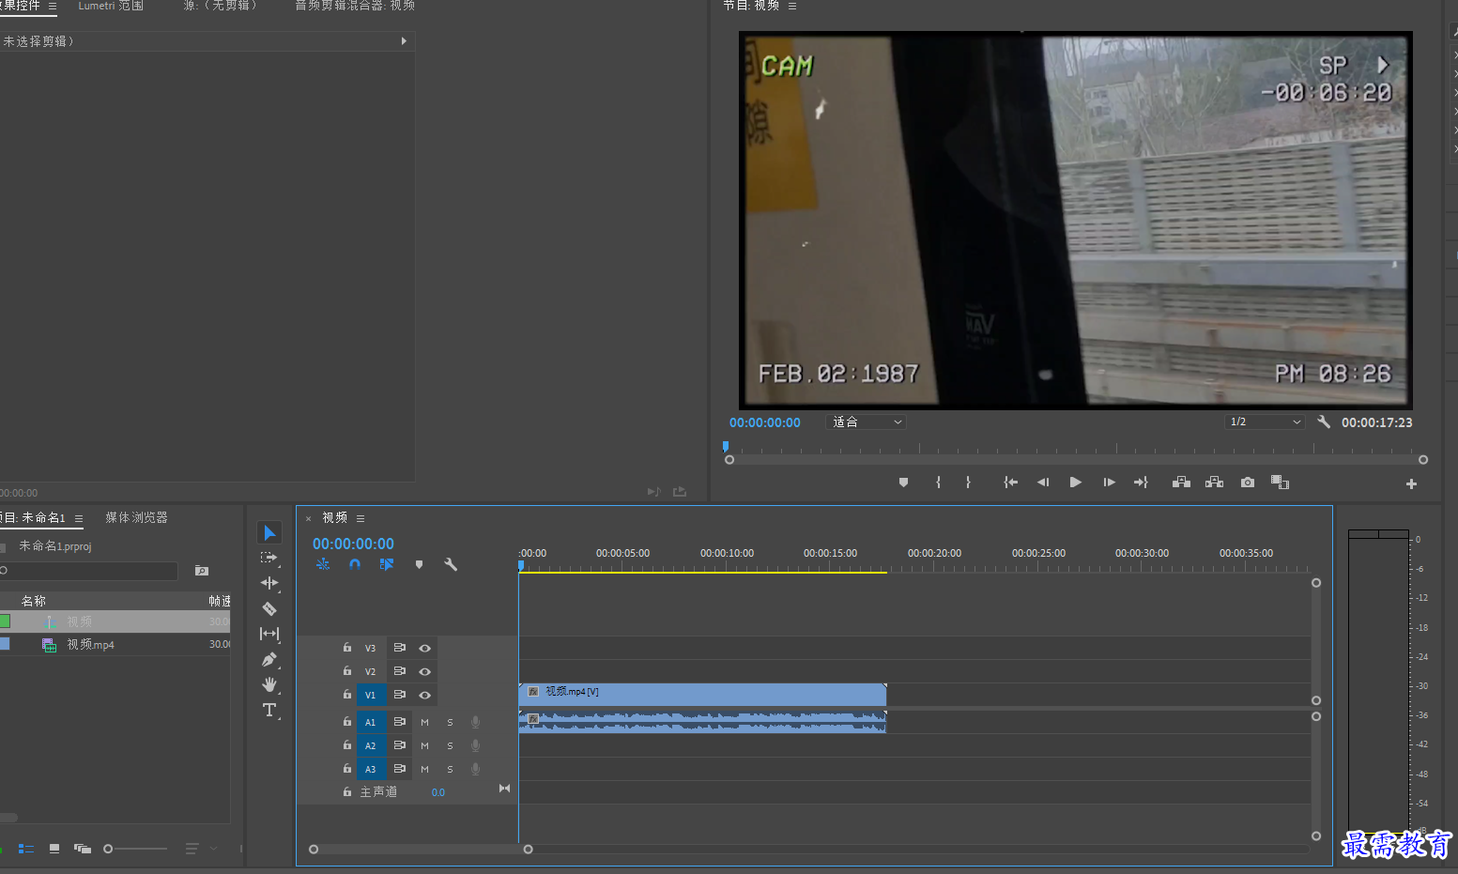
Task: Mute audio track A1
Action: tap(424, 722)
